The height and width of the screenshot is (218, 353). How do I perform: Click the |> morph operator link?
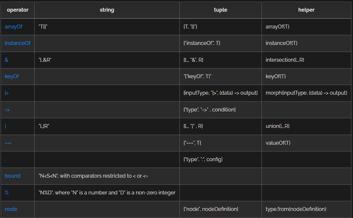click(7, 93)
